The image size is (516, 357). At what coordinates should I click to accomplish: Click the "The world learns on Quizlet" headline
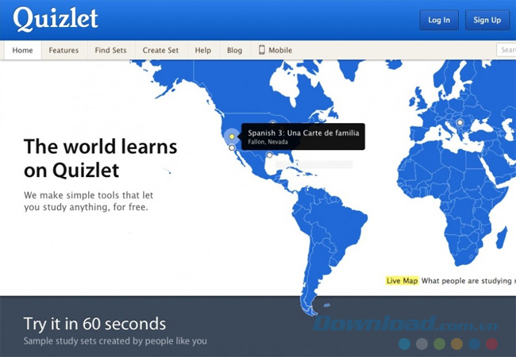point(100,158)
